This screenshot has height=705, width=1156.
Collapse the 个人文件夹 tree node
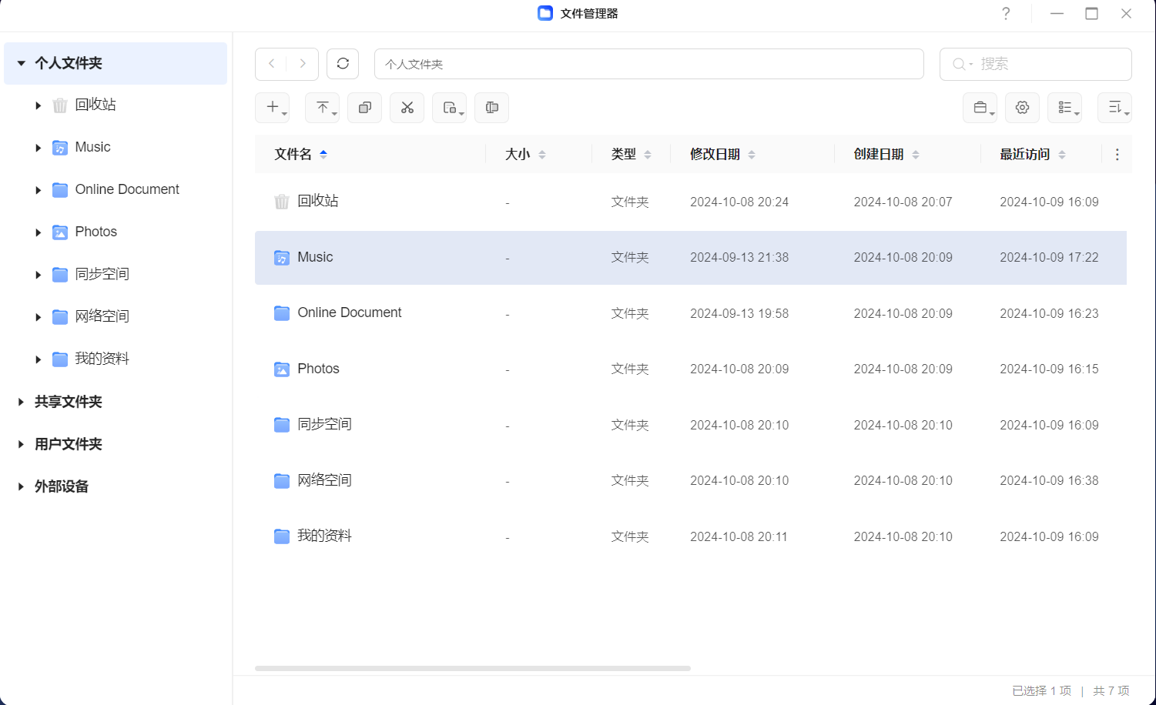(21, 63)
